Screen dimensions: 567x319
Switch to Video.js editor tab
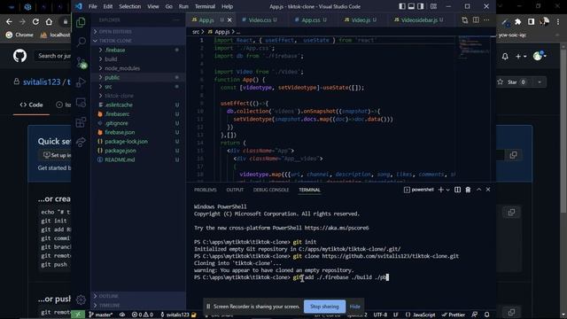361,20
